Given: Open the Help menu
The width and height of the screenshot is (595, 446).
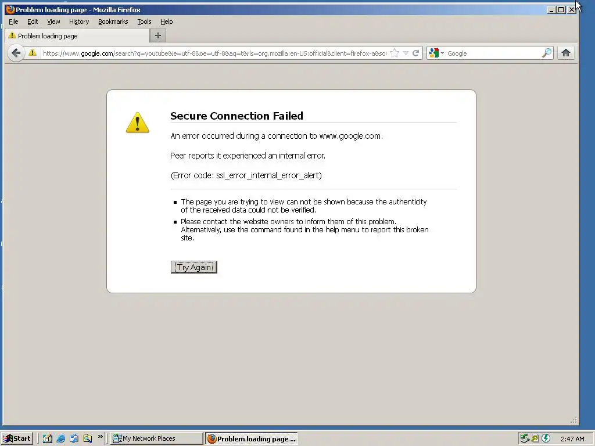Looking at the screenshot, I should click(x=167, y=21).
